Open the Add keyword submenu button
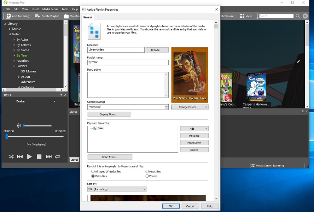Viewport: 314px width, 212px height. (x=194, y=129)
